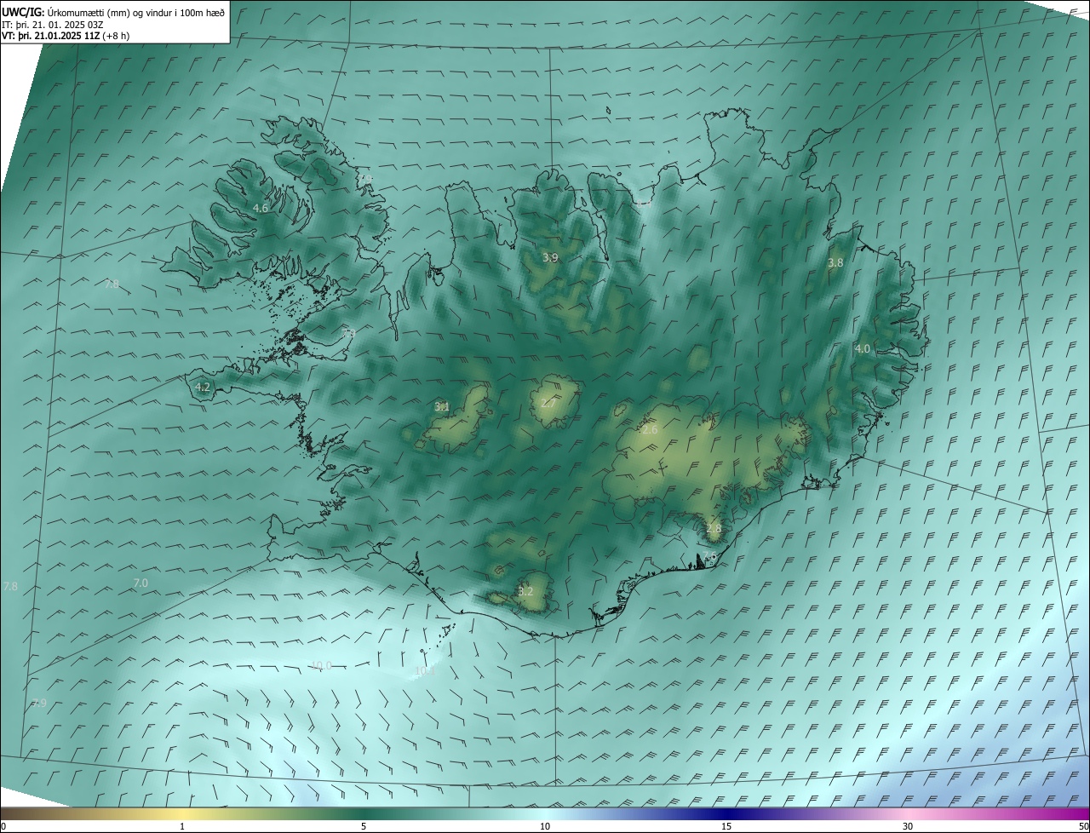This screenshot has height=833, width=1090.
Task: Click the 2.7 value on the central glacier
Action: click(x=548, y=403)
